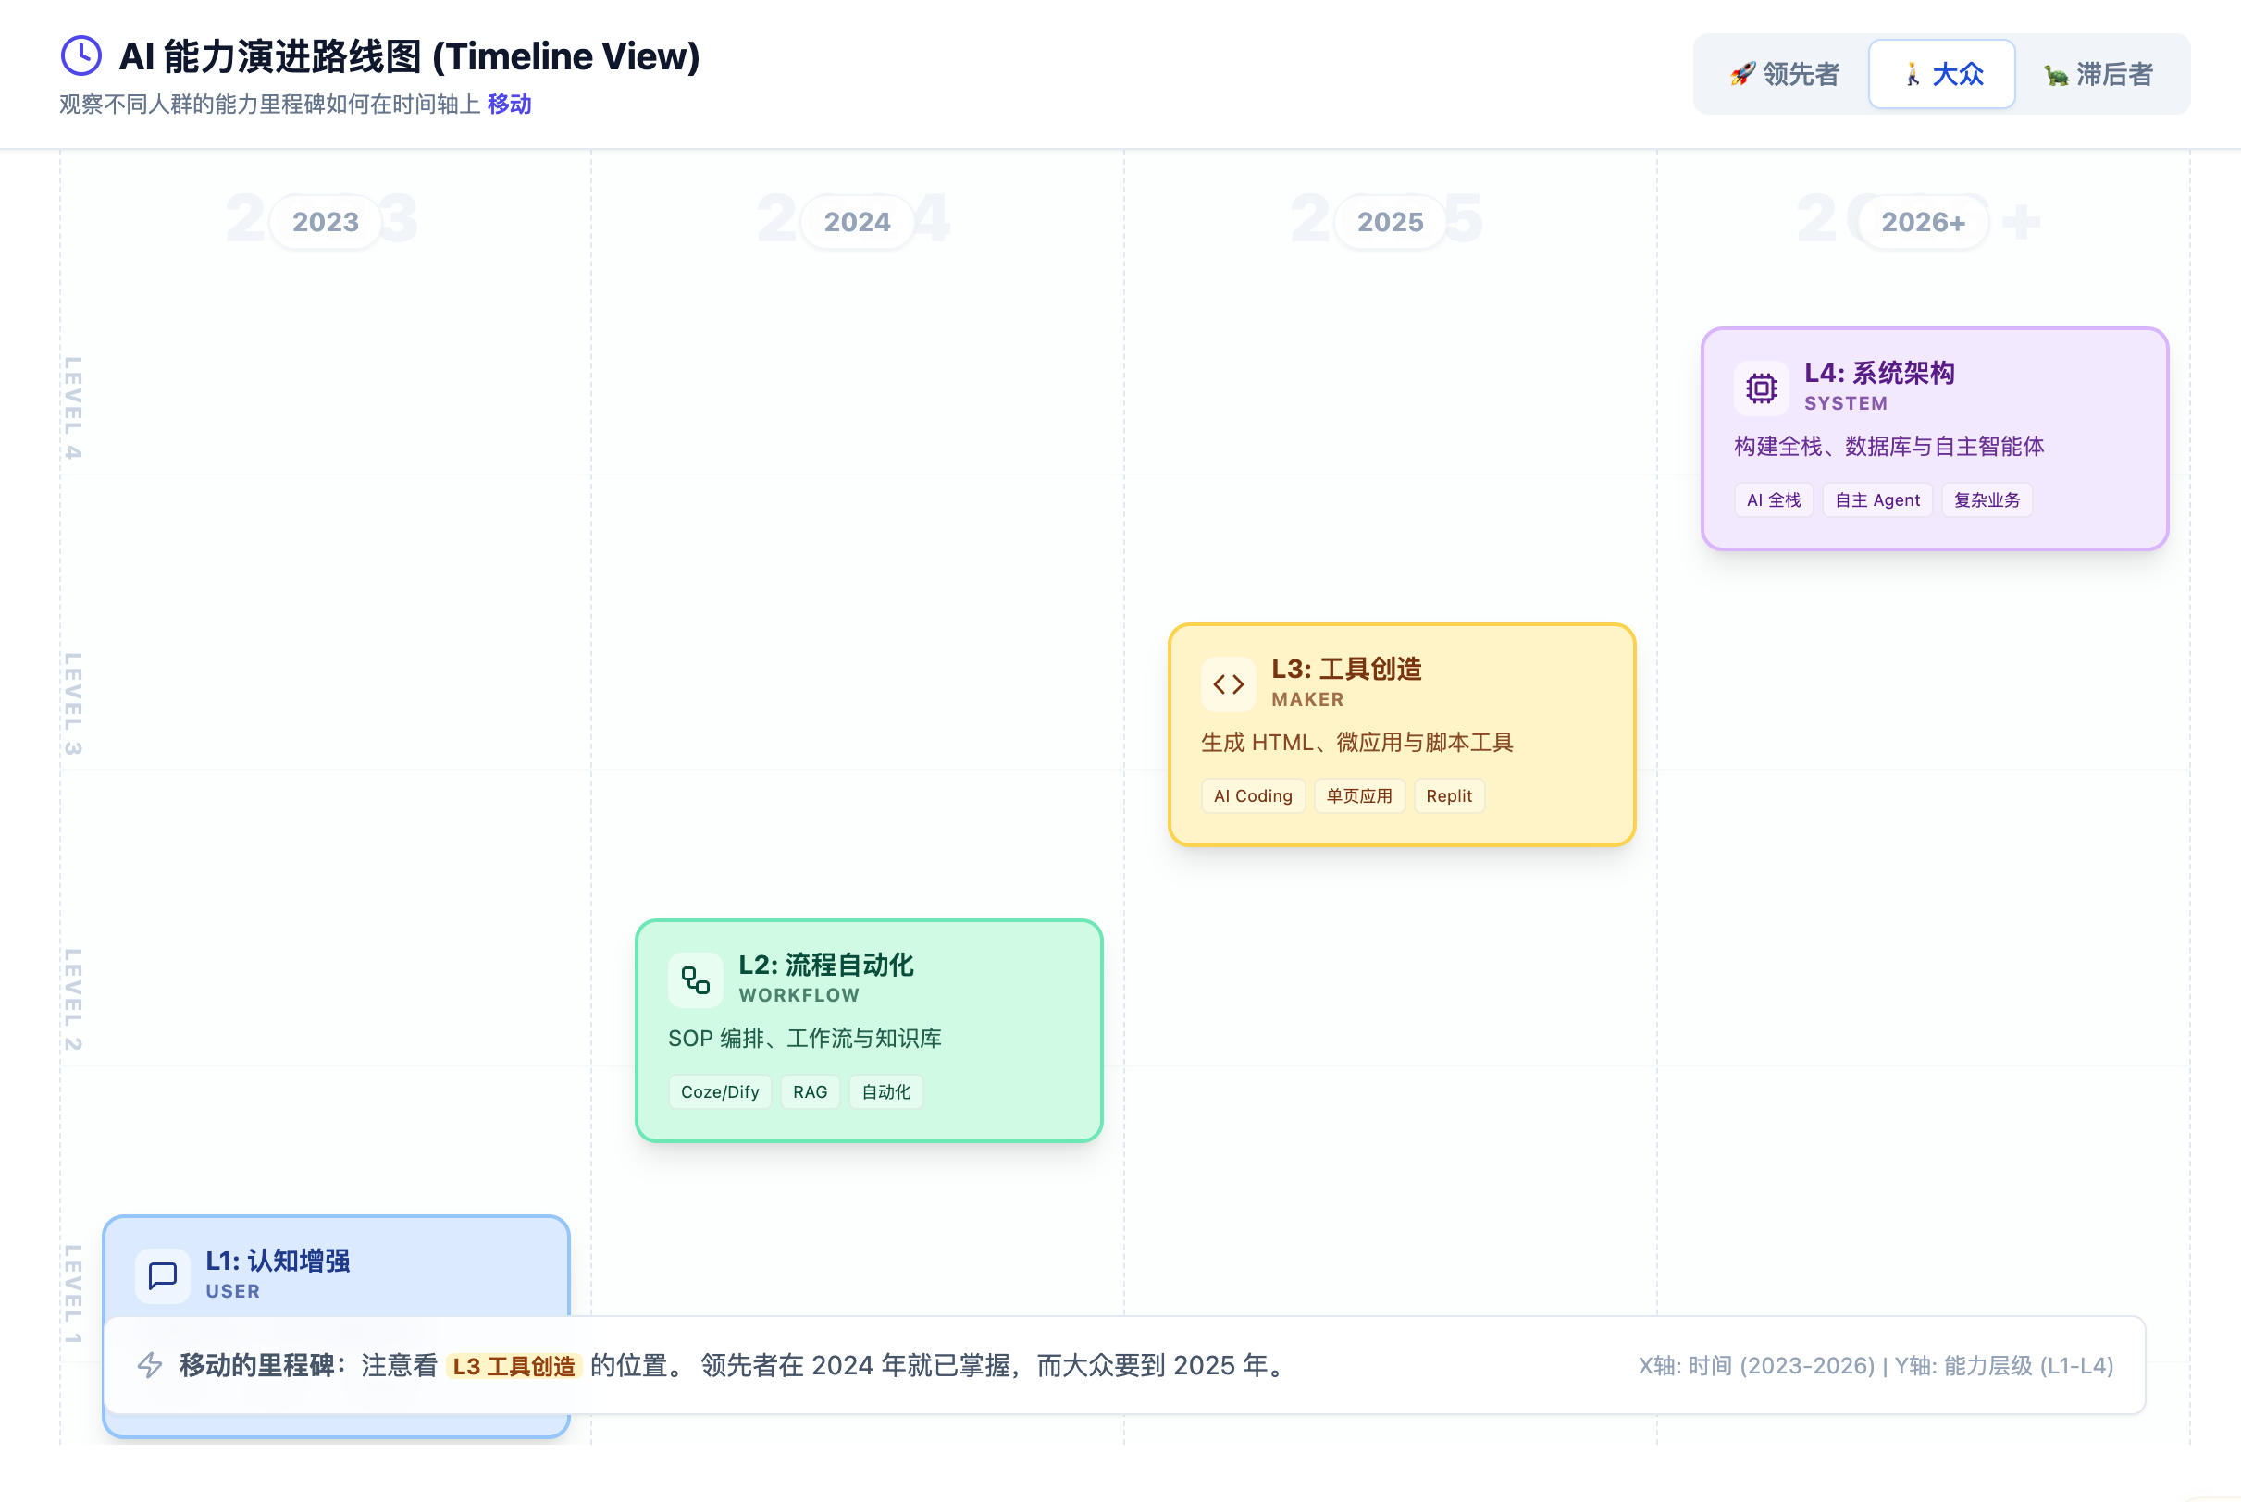
Task: Click the chip icon on L4 card
Action: pos(1761,388)
